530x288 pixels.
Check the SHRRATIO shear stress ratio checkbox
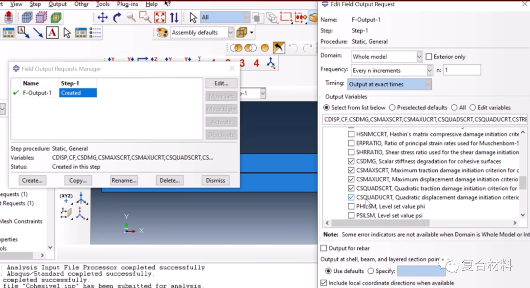point(351,152)
